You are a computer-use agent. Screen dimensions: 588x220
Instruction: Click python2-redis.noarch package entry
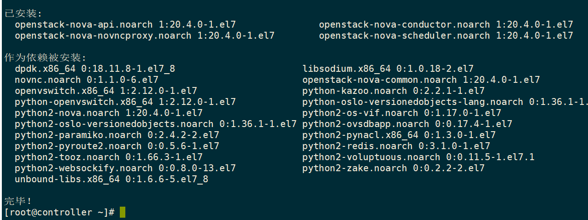(x=396, y=146)
